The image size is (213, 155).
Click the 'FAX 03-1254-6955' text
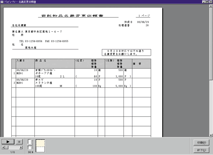click(57, 41)
